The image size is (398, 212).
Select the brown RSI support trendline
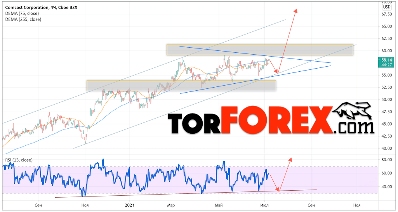(x=186, y=193)
